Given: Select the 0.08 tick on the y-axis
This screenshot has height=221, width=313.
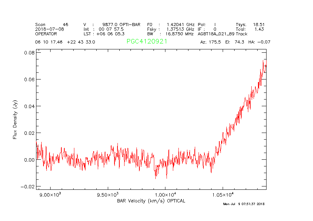Looking at the screenshot, I should [x=29, y=53].
